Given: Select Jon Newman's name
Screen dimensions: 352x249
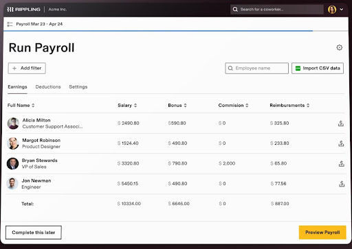Looking at the screenshot, I should pyautogui.click(x=36, y=180).
